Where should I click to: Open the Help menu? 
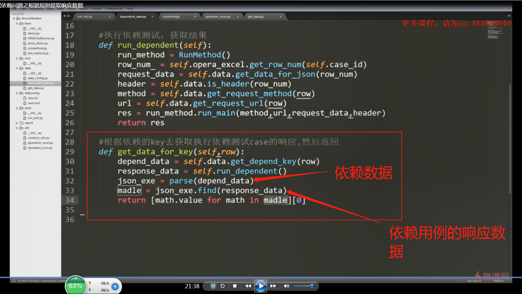tap(130, 9)
